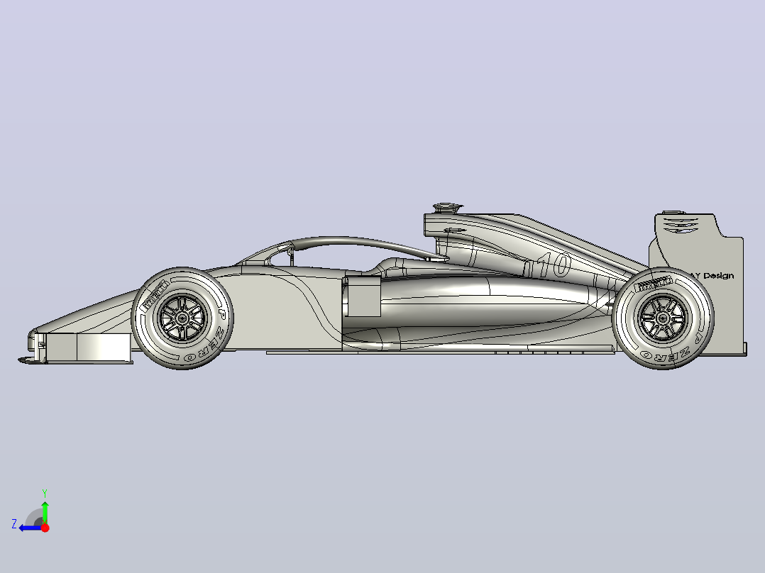Click the blue Z axis arrow of the triad

[x=31, y=528]
